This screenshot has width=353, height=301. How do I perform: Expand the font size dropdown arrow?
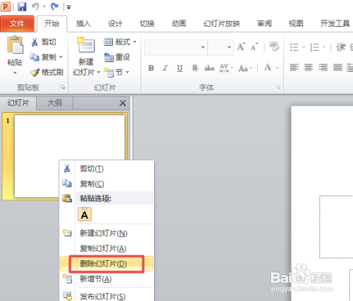click(229, 47)
